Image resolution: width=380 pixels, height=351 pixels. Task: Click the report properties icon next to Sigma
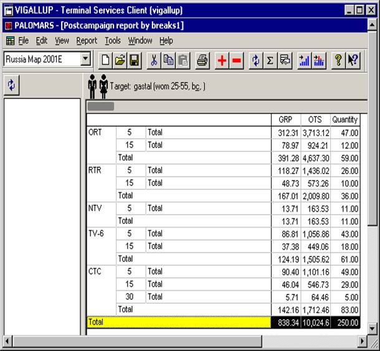point(285,60)
